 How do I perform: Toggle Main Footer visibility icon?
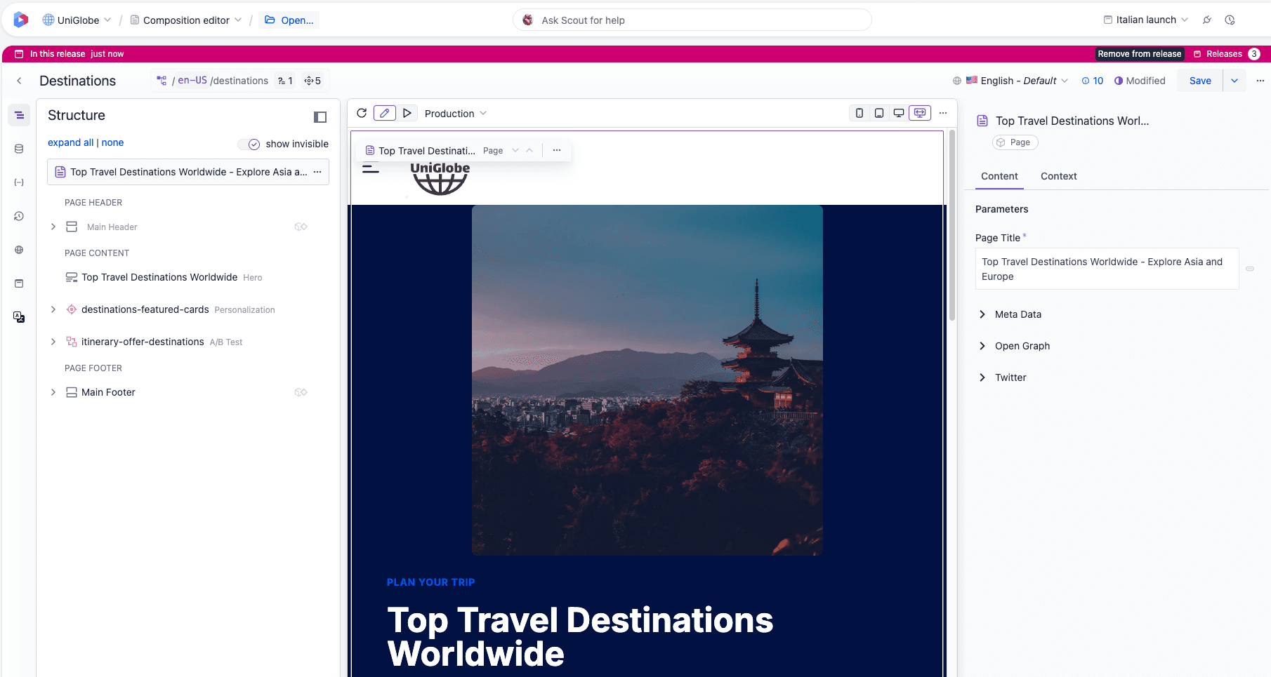(x=301, y=392)
